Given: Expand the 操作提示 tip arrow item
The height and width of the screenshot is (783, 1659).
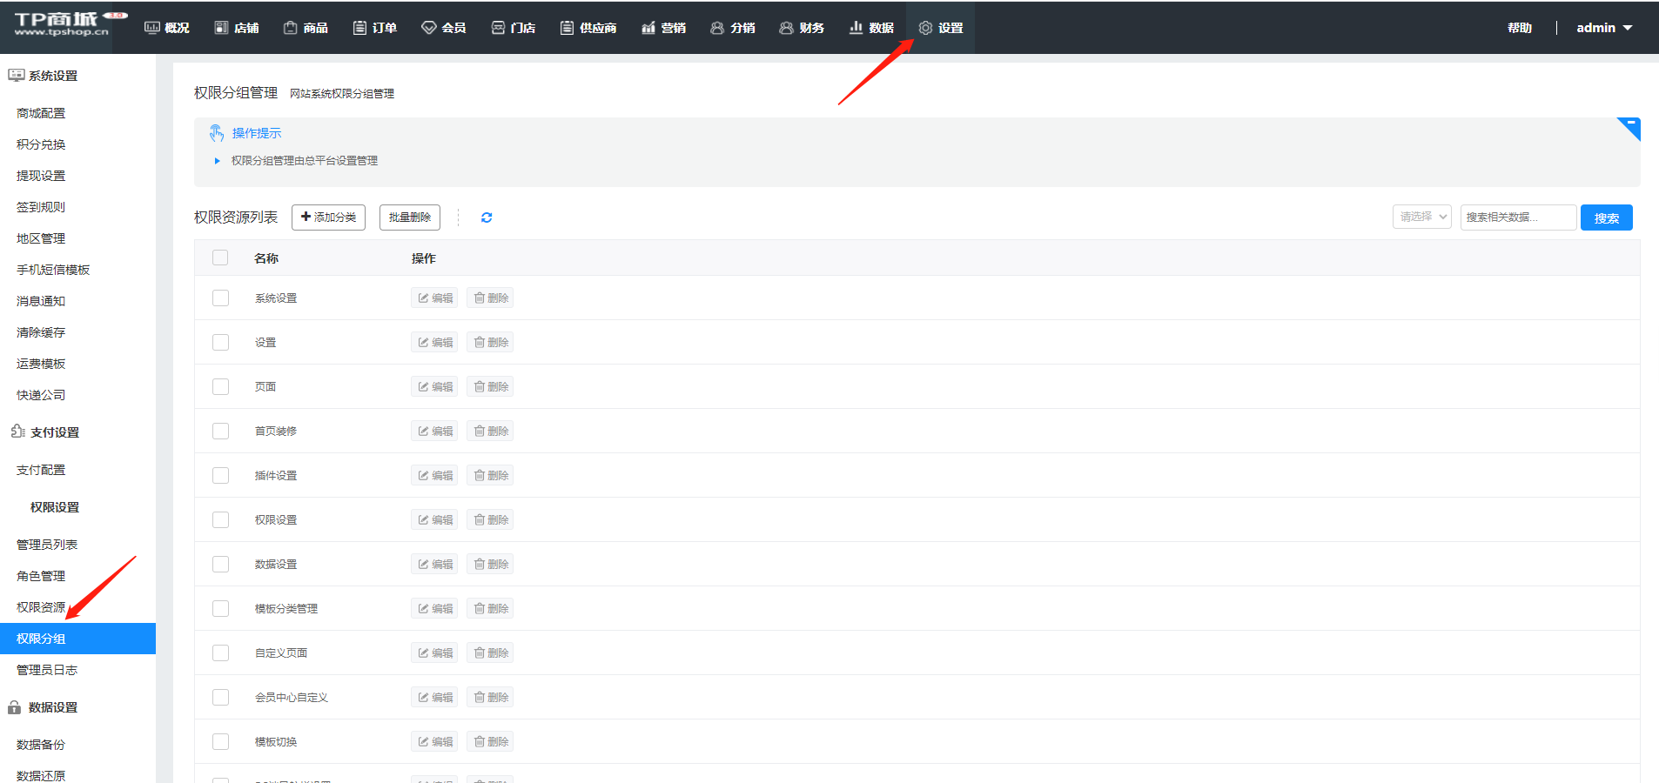Looking at the screenshot, I should (218, 161).
